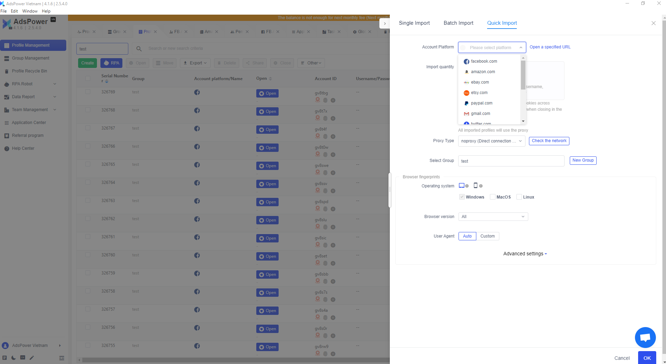Expand the Proxy Type dropdown

click(491, 141)
